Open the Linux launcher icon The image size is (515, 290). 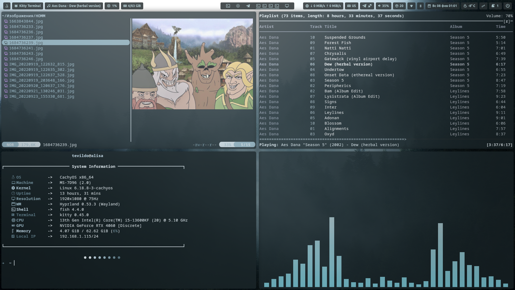[x=7, y=6]
